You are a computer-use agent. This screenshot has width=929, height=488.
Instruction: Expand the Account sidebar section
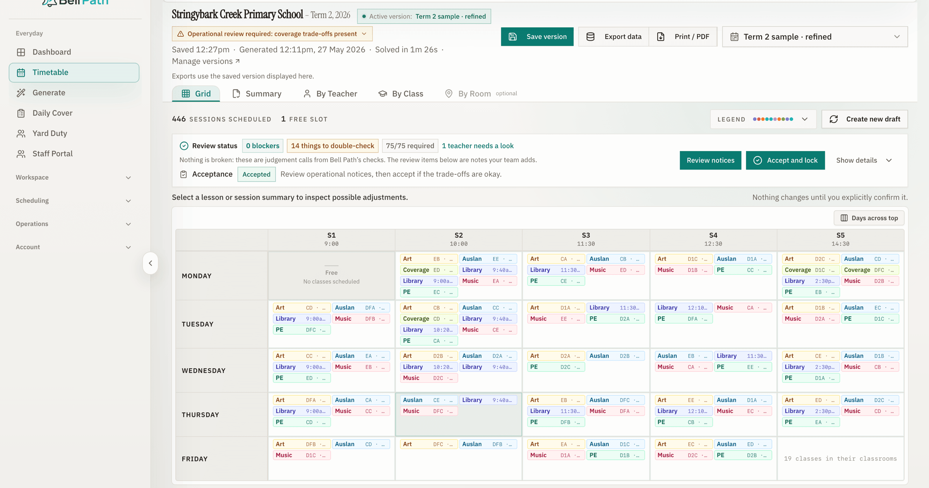[74, 247]
